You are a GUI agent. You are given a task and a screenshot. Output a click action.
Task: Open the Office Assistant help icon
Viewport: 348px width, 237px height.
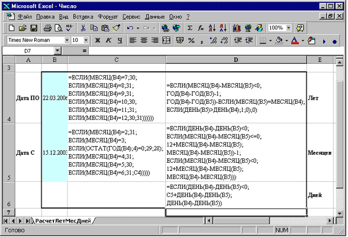(300, 28)
